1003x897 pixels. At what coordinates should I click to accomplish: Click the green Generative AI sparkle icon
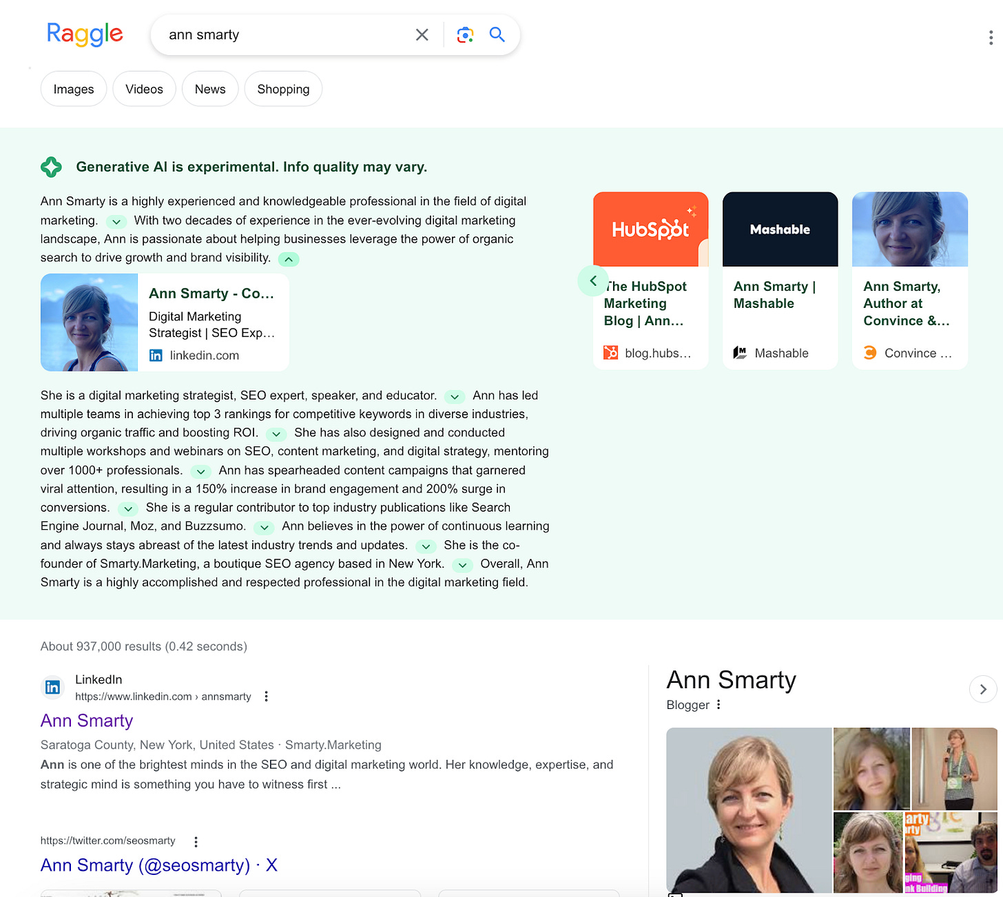point(52,167)
